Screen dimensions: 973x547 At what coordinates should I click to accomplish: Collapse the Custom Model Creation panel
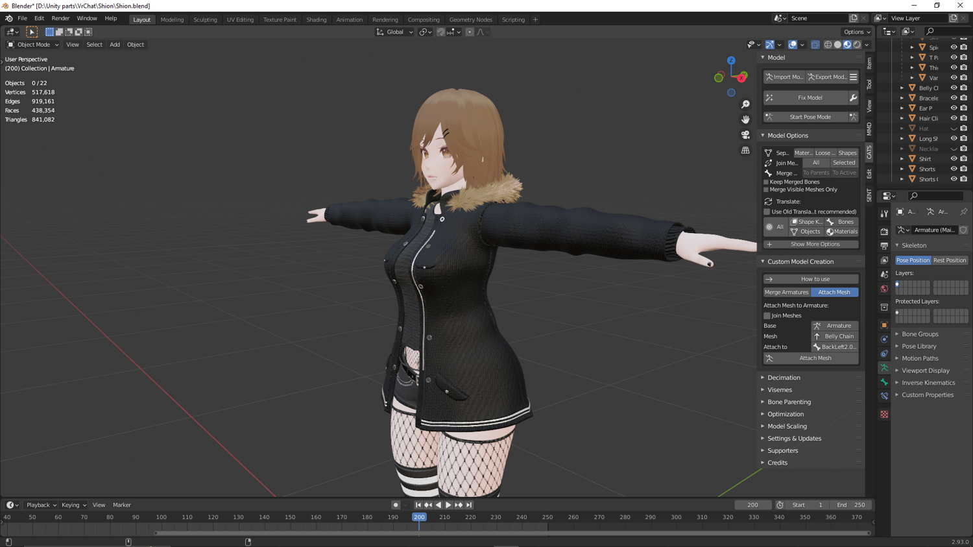[x=800, y=262]
